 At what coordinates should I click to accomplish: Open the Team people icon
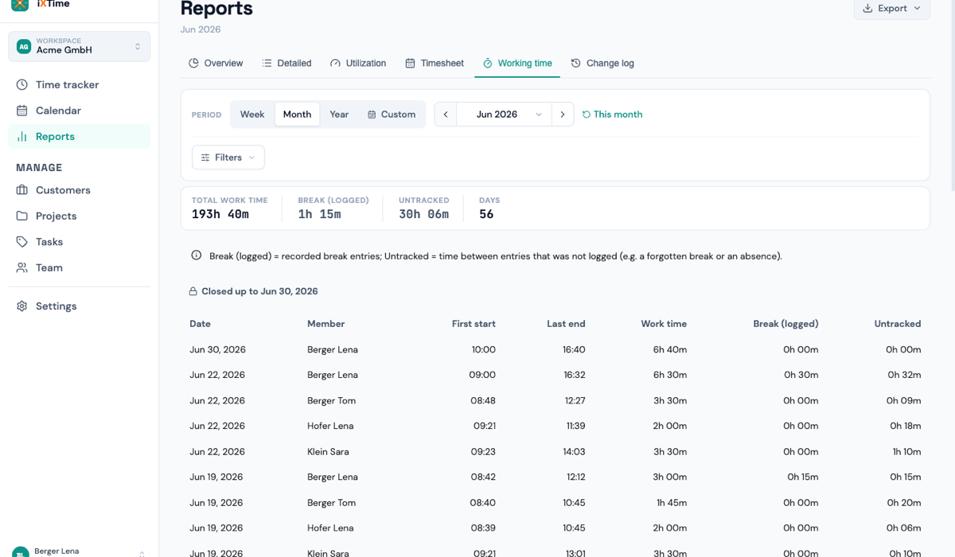click(22, 267)
